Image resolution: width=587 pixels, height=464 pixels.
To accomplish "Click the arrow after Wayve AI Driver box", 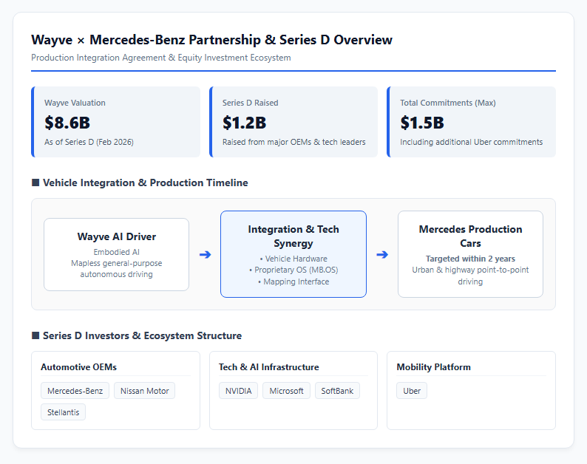I will [205, 254].
